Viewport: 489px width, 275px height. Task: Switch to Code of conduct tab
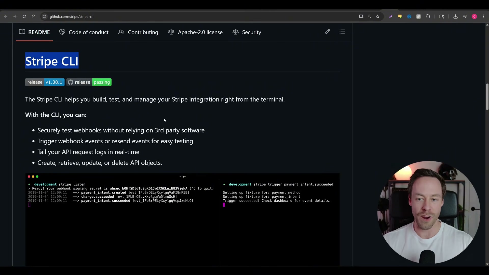tap(84, 32)
